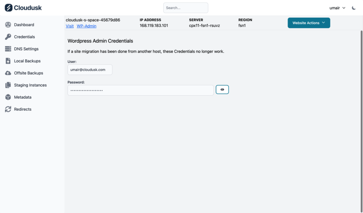Image resolution: width=363 pixels, height=213 pixels.
Task: Go to Staging Instances page
Action: pyautogui.click(x=30, y=85)
